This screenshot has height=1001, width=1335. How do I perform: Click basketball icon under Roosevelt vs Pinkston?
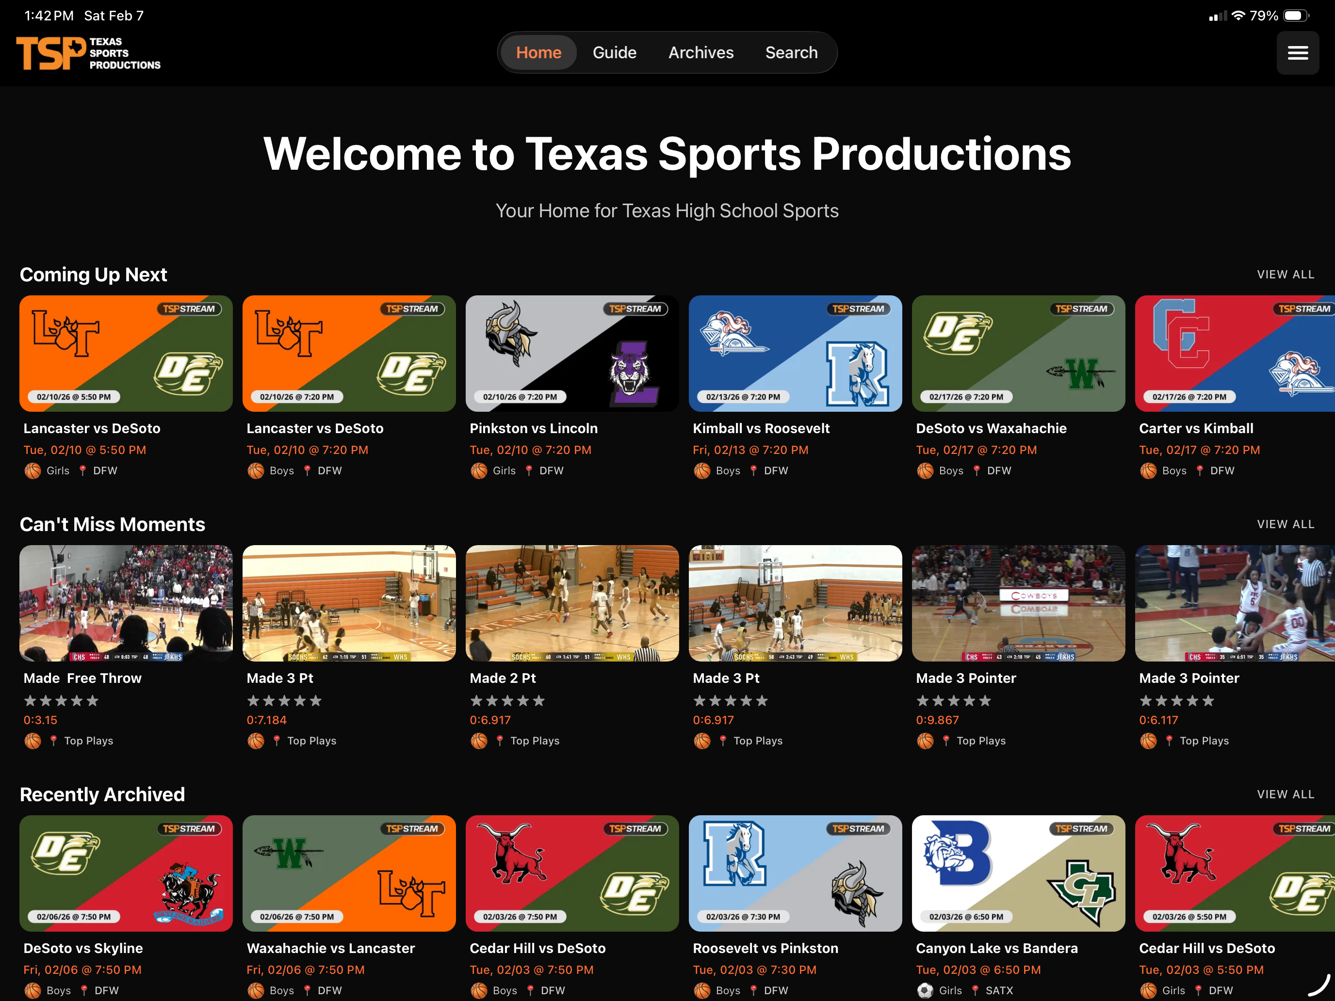[702, 991]
